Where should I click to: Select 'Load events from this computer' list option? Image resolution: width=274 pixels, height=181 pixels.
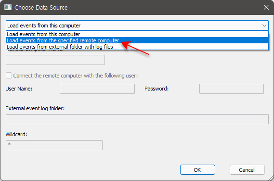[x=137, y=34]
